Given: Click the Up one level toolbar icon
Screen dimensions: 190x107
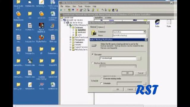Looking at the screenshot, I should click(69, 10).
